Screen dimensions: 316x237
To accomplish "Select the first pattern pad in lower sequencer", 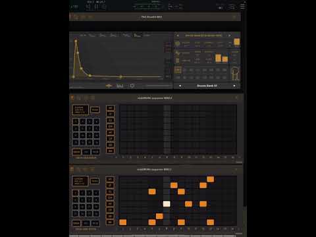I will click(x=76, y=193).
